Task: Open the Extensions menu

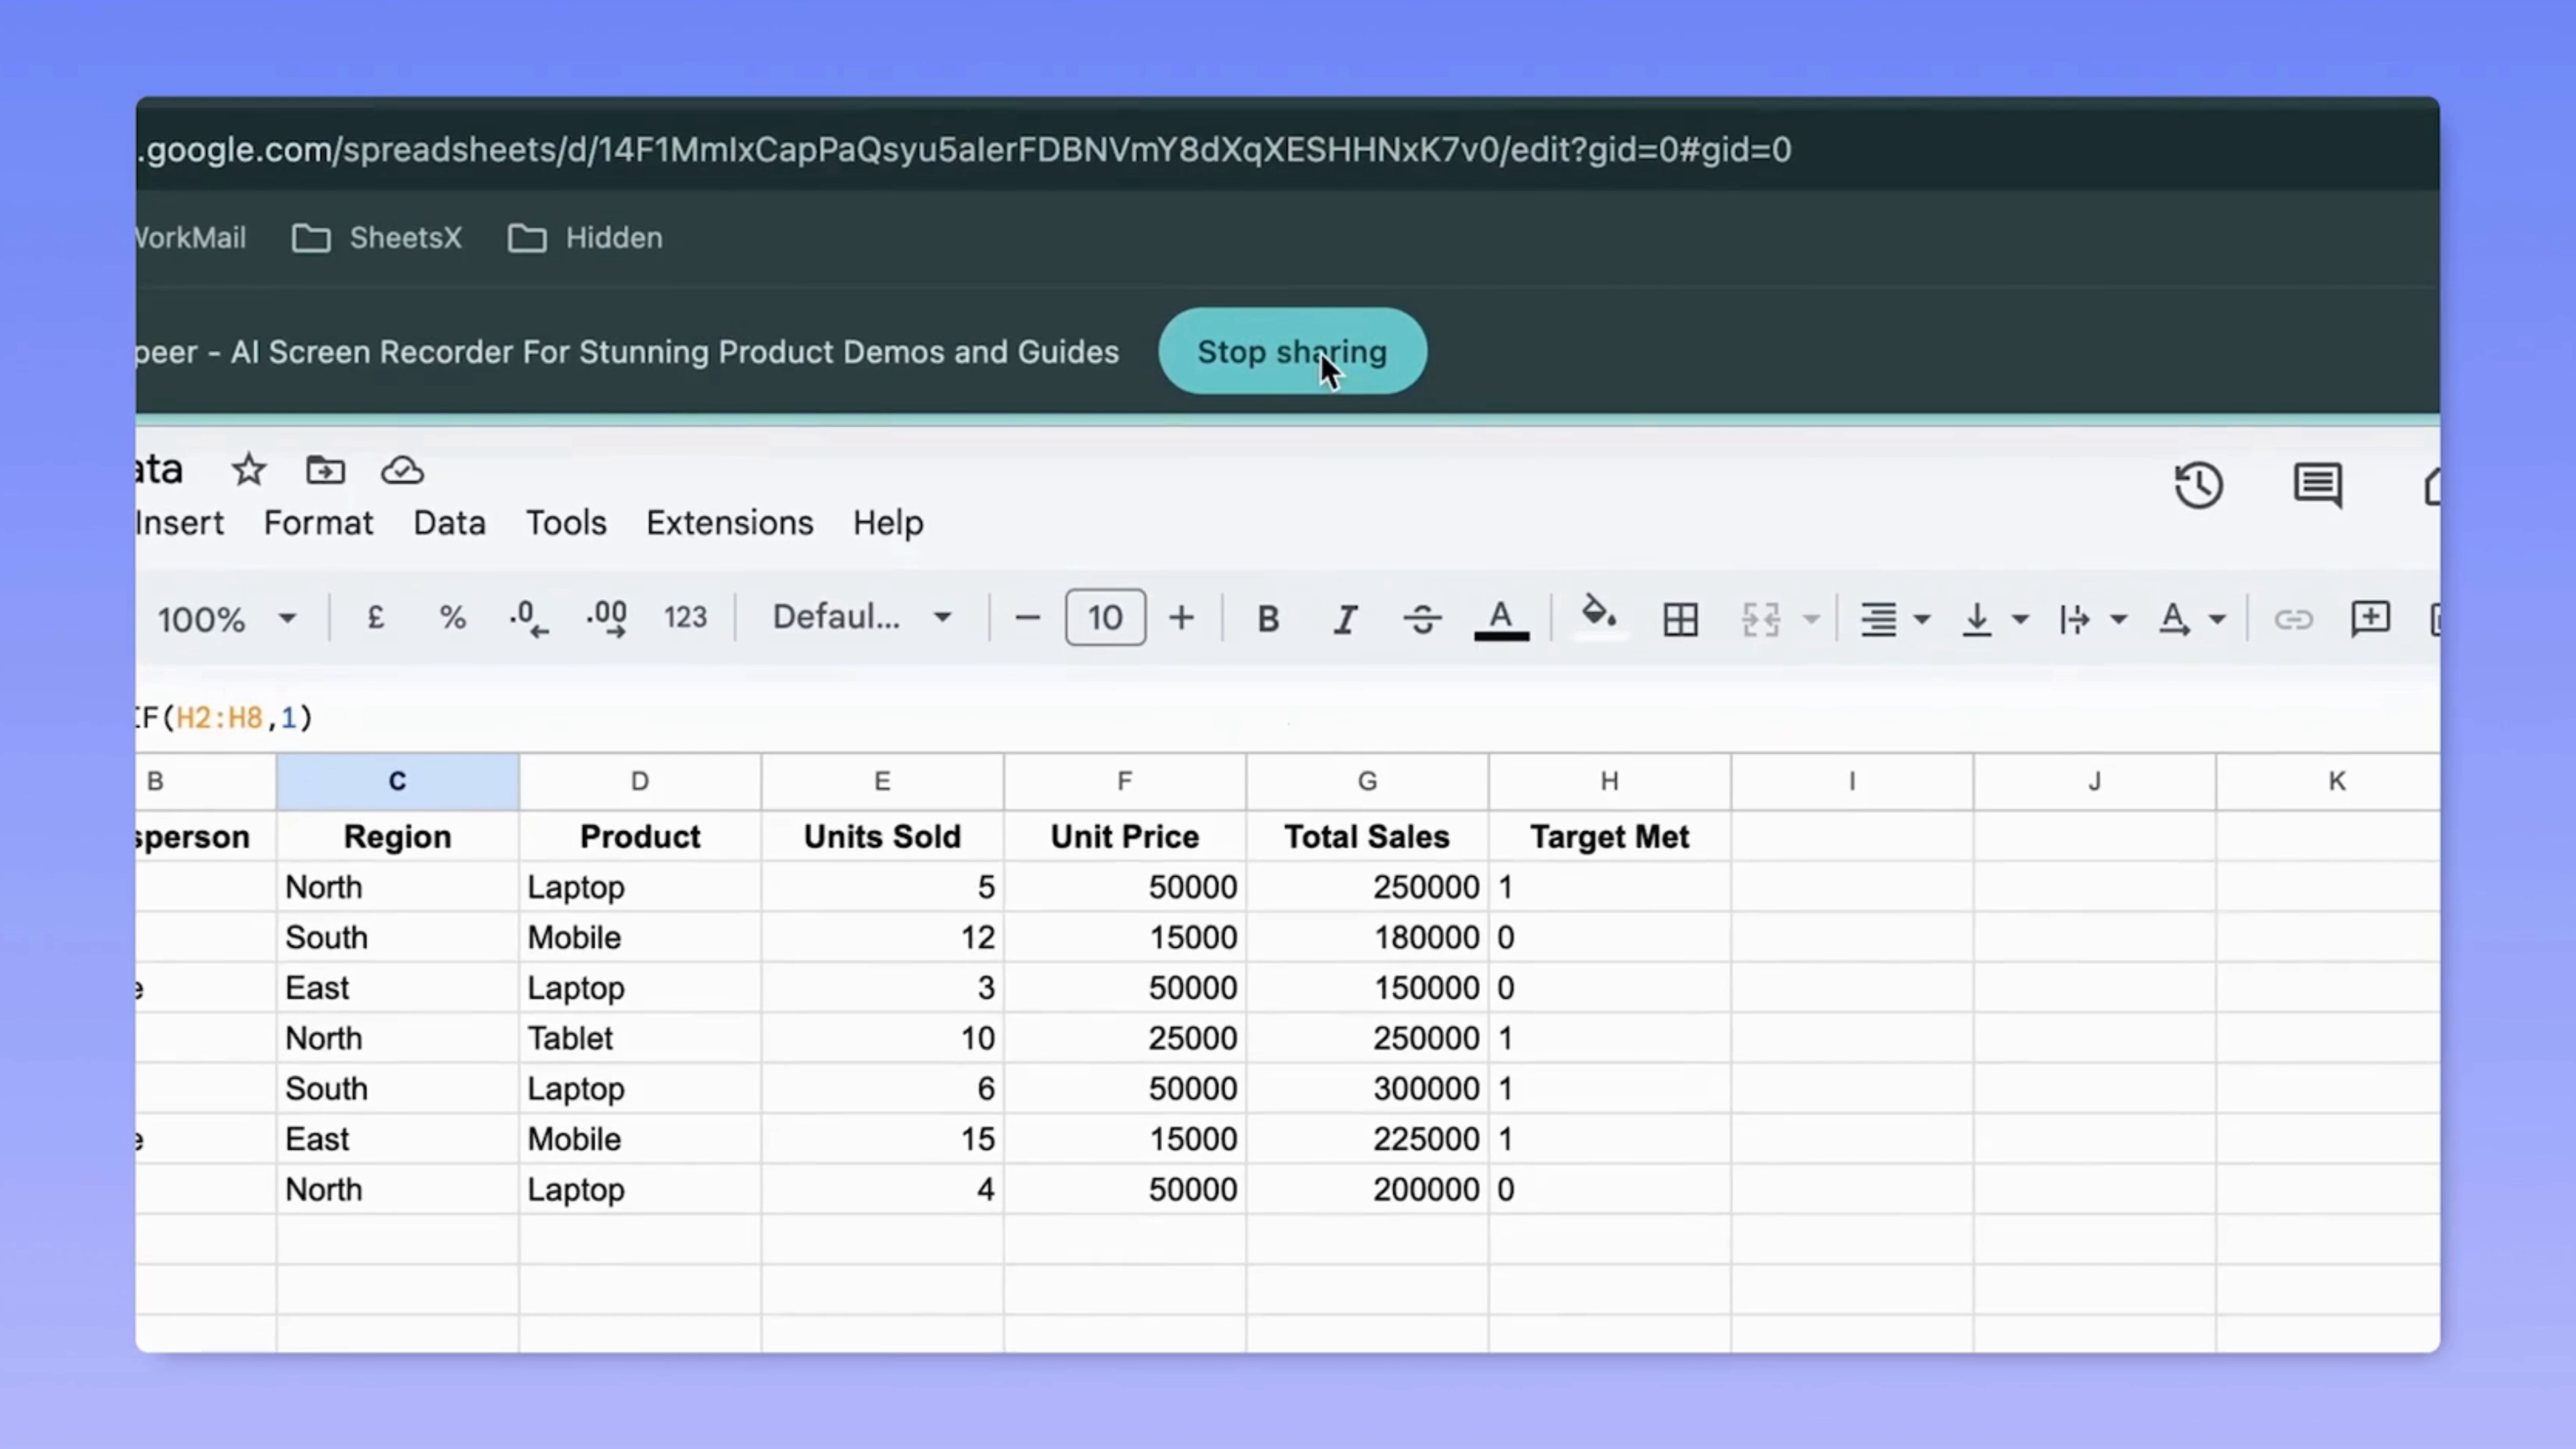Action: tap(729, 522)
